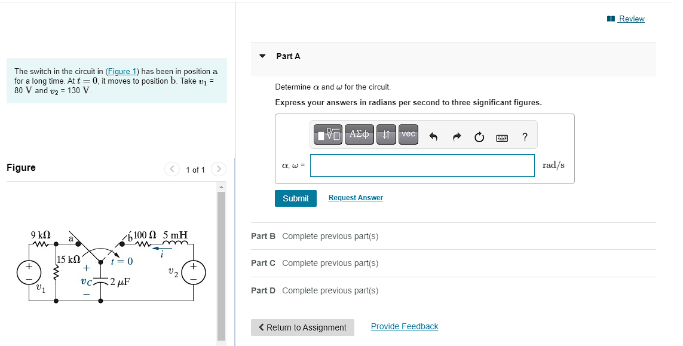The image size is (683, 346).
Task: Click the vec notation icon
Action: click(x=408, y=134)
